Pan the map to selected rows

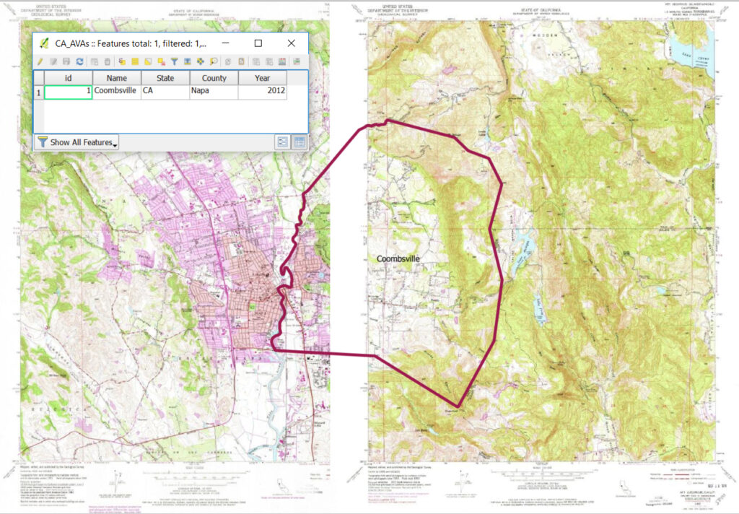201,61
